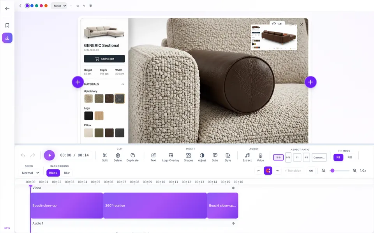
Task: Redo the last edit
Action: tap(33, 155)
